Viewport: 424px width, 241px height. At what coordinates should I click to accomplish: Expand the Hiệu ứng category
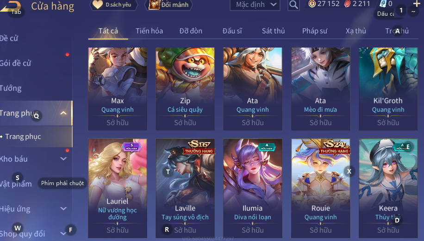coord(63,208)
